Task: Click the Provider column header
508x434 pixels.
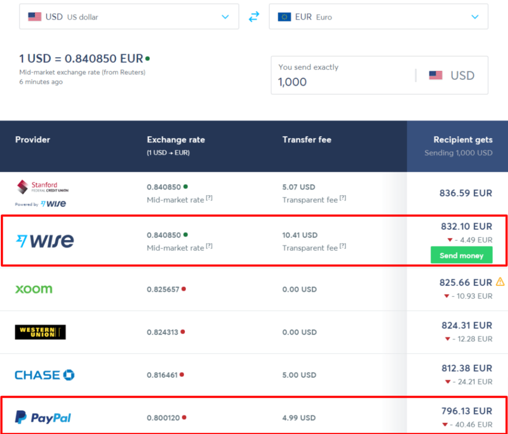Action: (x=33, y=140)
